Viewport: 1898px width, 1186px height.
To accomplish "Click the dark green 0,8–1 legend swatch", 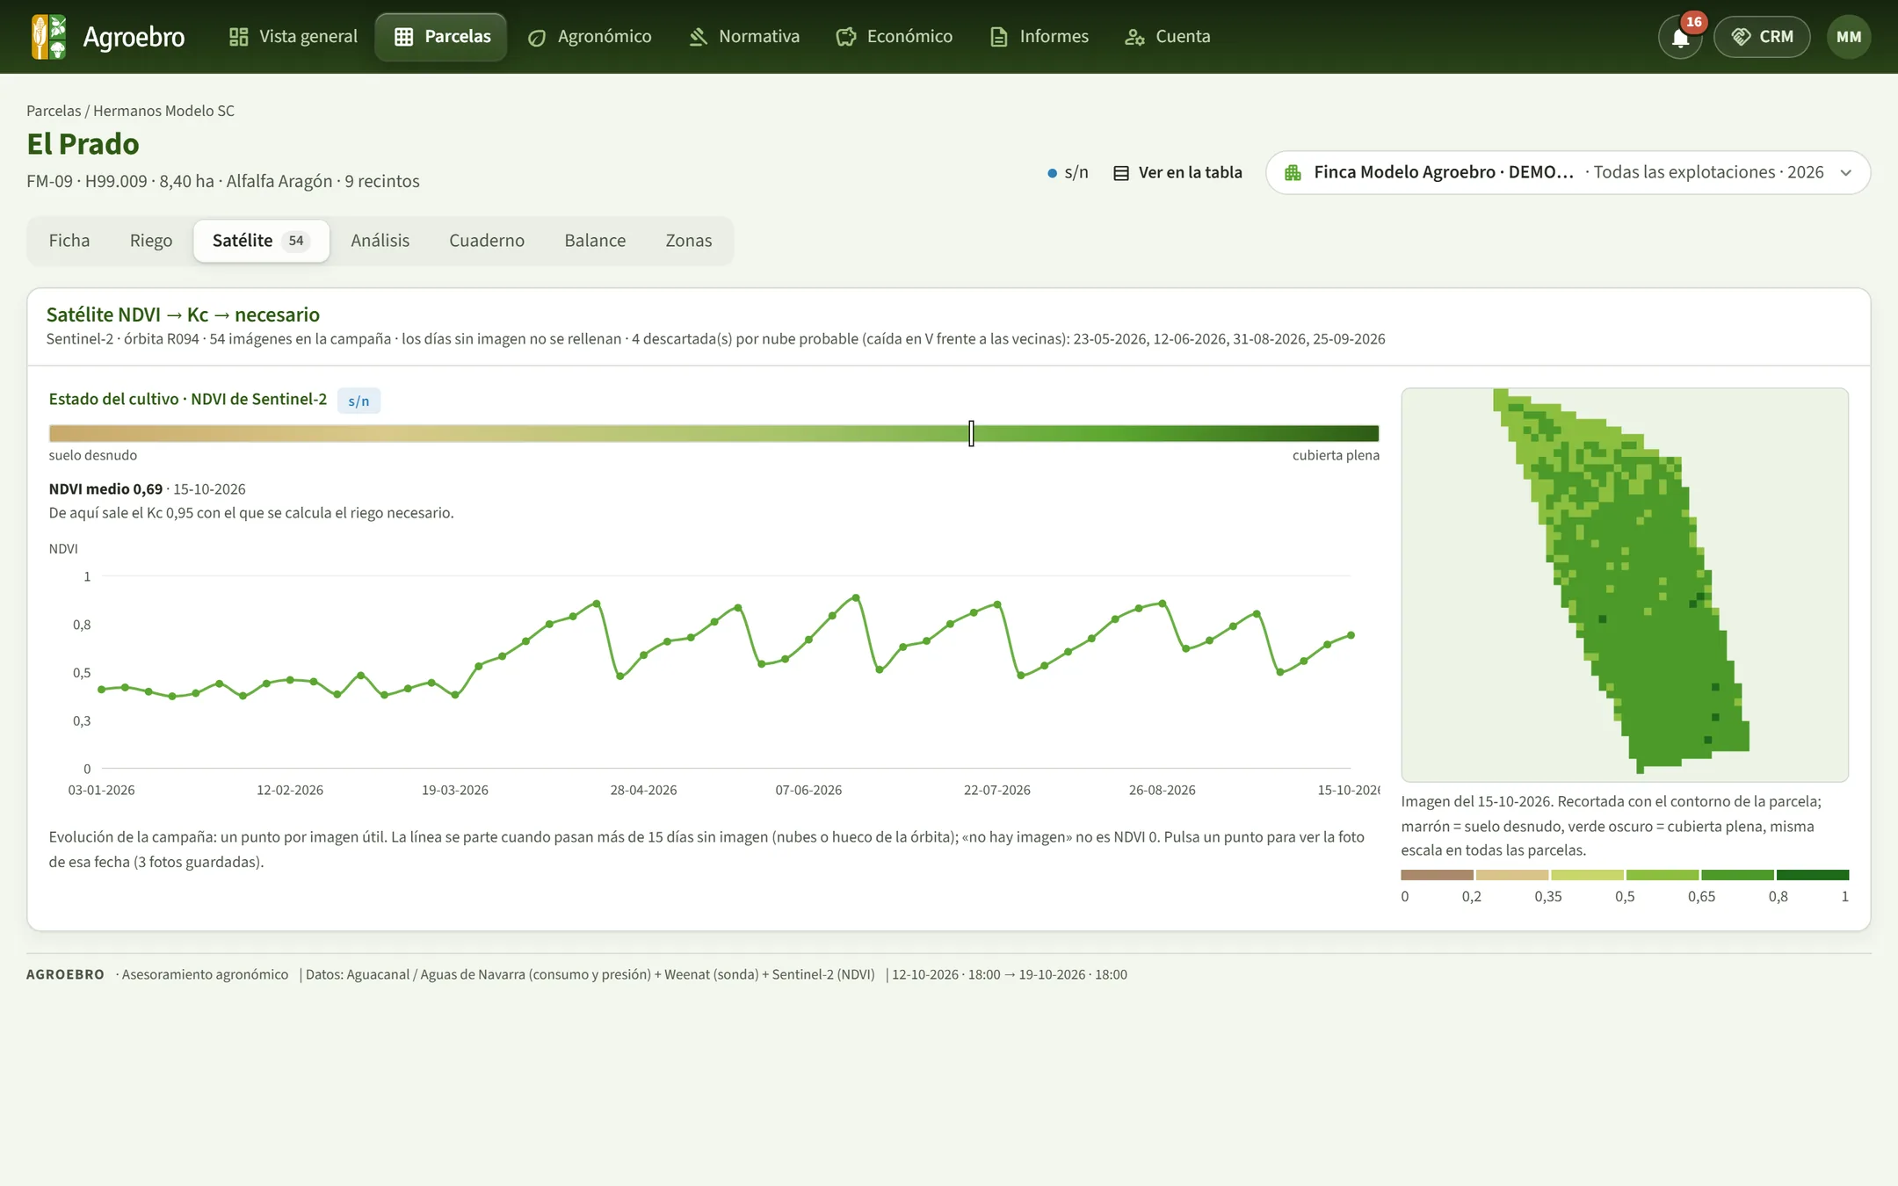I will (x=1812, y=875).
